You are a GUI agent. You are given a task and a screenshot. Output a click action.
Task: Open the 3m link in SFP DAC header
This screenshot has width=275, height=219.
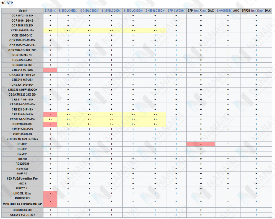coord(202,11)
